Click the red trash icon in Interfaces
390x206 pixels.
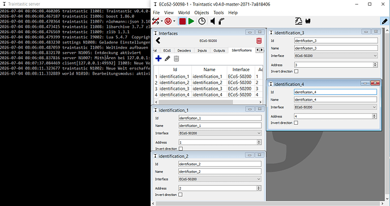point(259,41)
